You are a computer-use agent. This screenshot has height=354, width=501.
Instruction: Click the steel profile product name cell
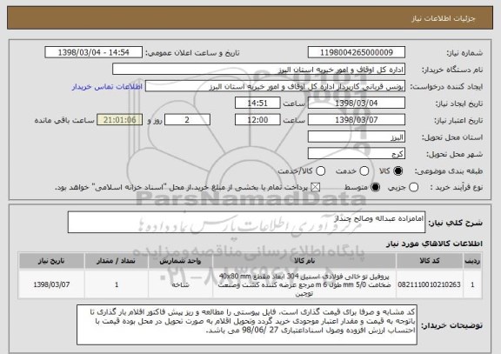point(304,284)
